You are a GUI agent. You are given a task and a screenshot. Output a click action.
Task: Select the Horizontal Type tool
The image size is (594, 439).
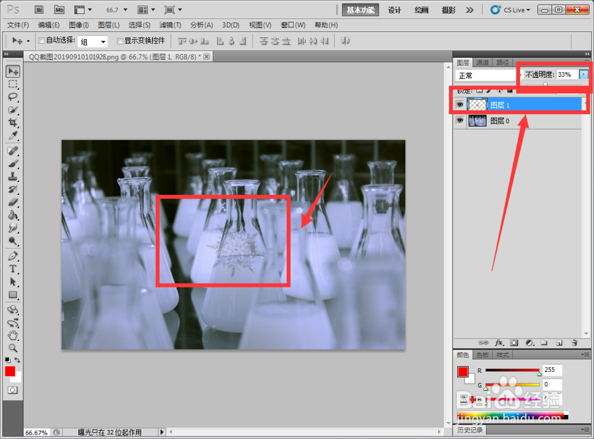pos(12,269)
